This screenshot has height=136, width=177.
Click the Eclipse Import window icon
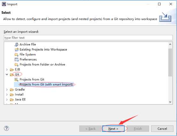(x=4, y=4)
